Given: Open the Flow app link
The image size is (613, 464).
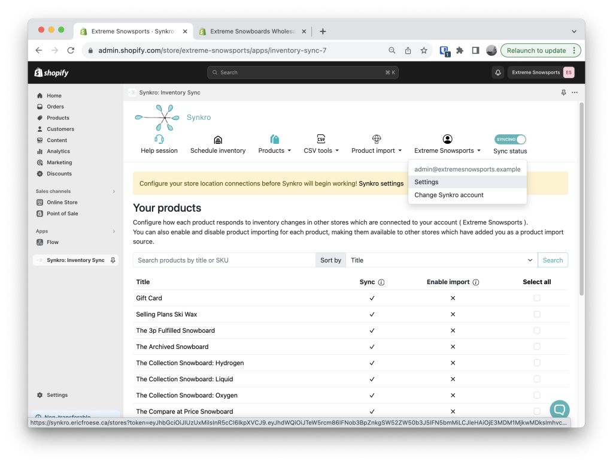Looking at the screenshot, I should pos(53,242).
